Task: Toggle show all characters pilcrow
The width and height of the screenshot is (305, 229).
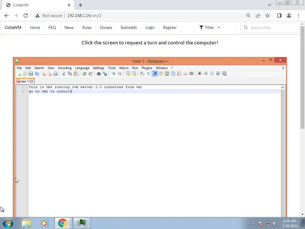Action: (148, 74)
